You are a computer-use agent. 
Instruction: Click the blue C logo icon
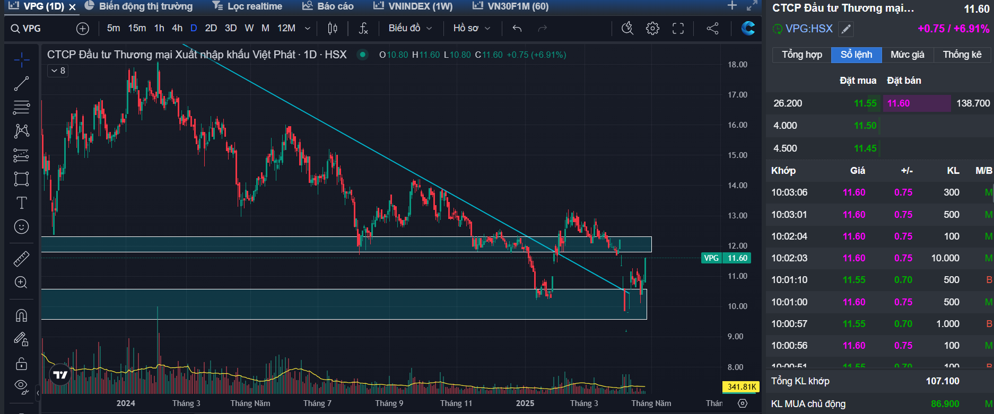click(x=748, y=28)
